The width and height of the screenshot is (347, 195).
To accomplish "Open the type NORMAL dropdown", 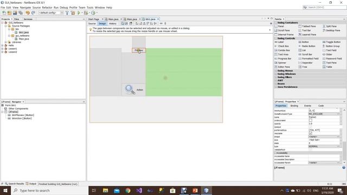I will 324,146.
